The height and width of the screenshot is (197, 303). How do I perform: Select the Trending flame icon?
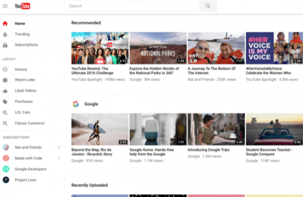pyautogui.click(x=5, y=34)
